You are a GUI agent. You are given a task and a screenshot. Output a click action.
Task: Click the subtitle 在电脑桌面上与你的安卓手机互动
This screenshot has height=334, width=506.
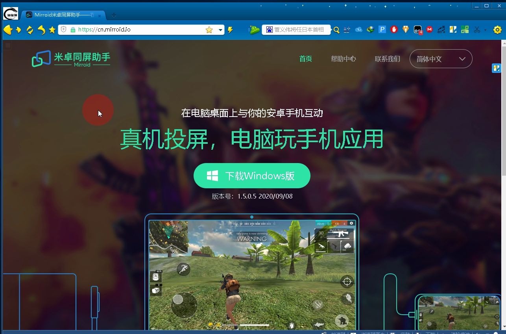pos(252,113)
